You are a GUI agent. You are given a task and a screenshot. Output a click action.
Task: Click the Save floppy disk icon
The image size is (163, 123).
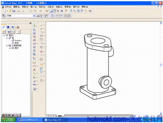(x=14, y=11)
